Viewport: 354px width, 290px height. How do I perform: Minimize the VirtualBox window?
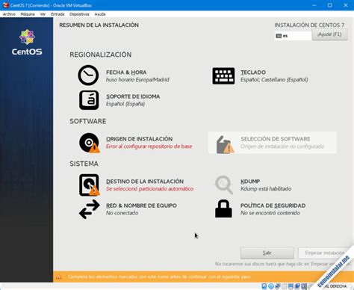coord(314,5)
